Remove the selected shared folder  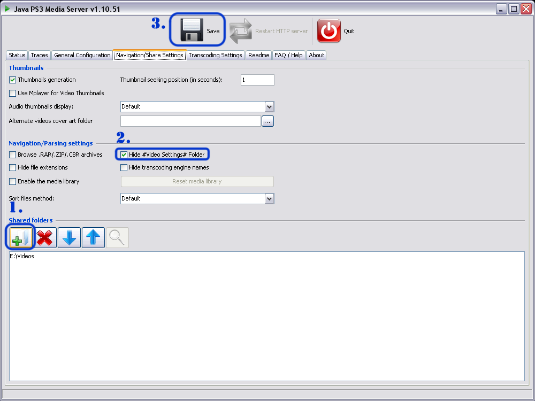[45, 237]
